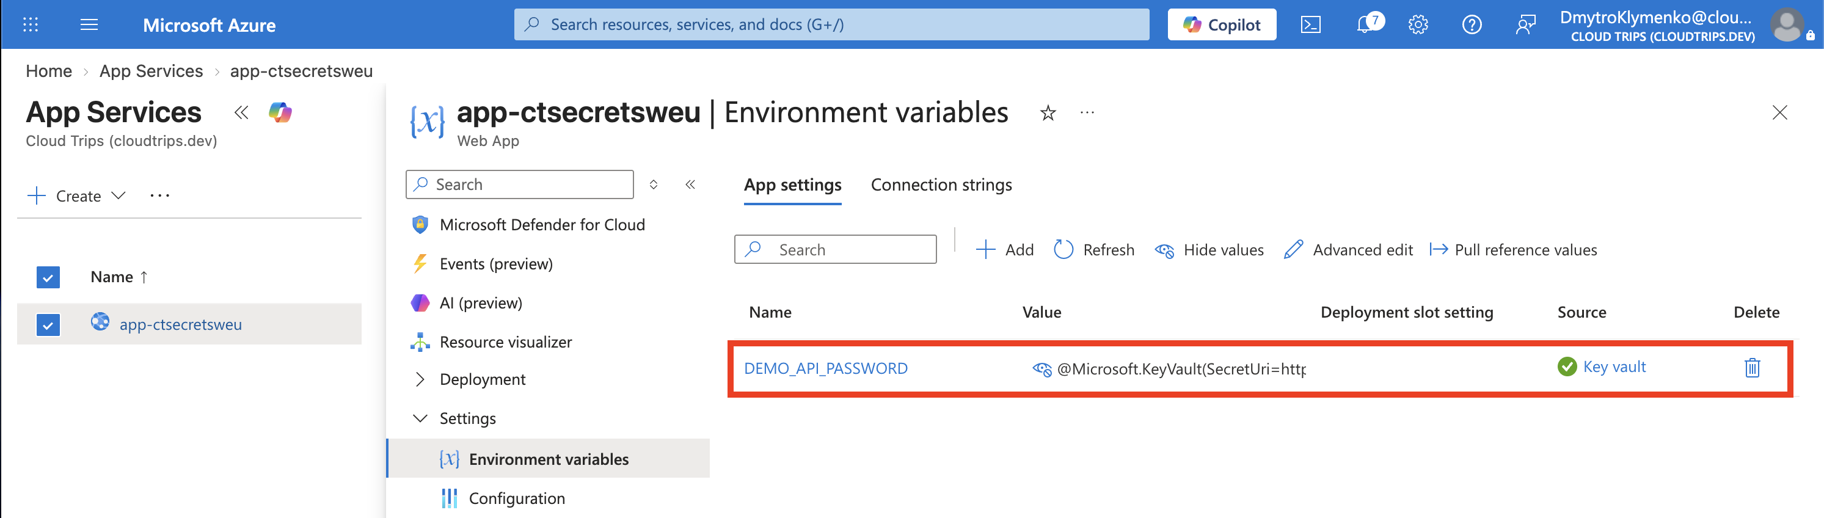Collapse the Settings section

pos(467,418)
